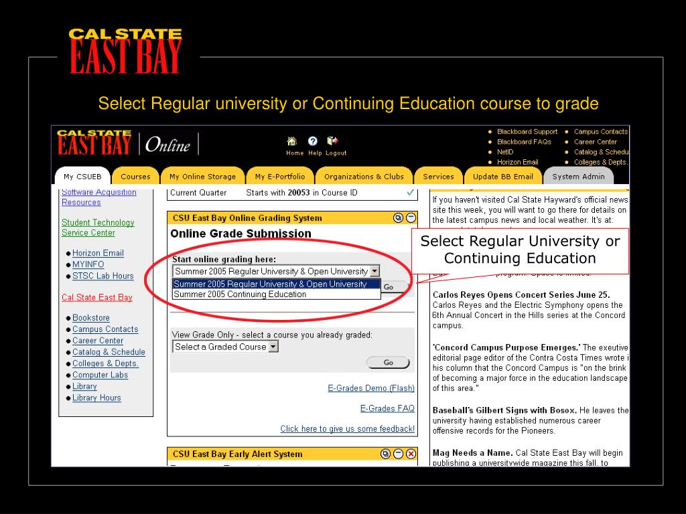
Task: Click the Logout icon
Action: 332,141
